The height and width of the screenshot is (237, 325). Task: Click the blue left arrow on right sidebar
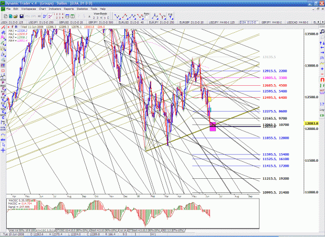(x=322, y=48)
